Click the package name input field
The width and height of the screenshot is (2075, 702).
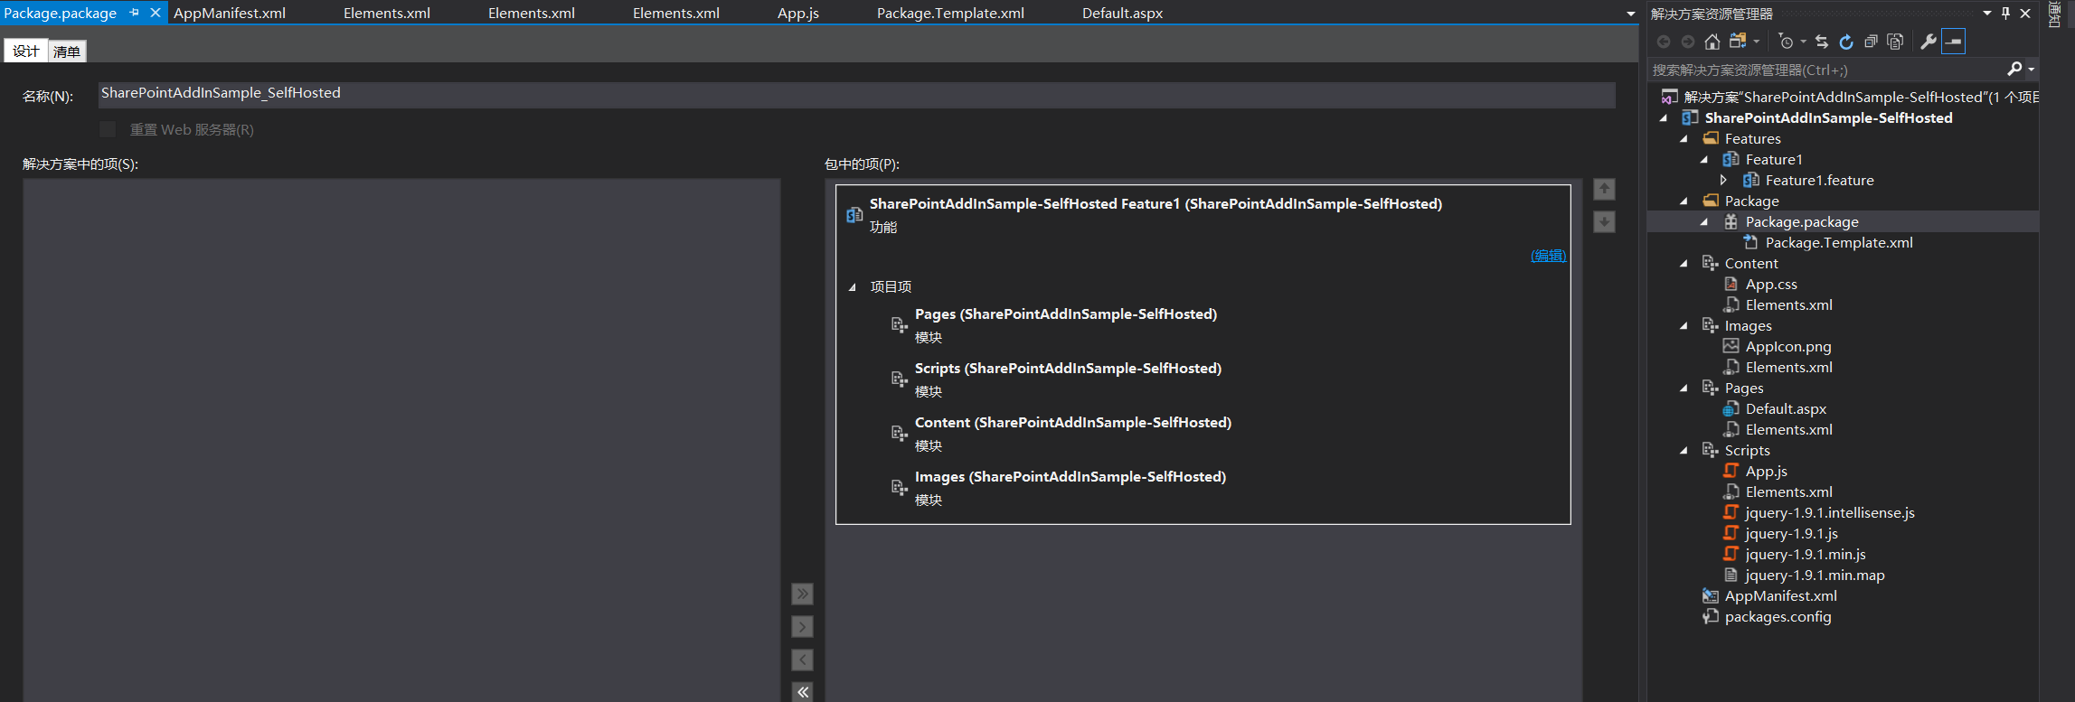pyautogui.click(x=855, y=94)
